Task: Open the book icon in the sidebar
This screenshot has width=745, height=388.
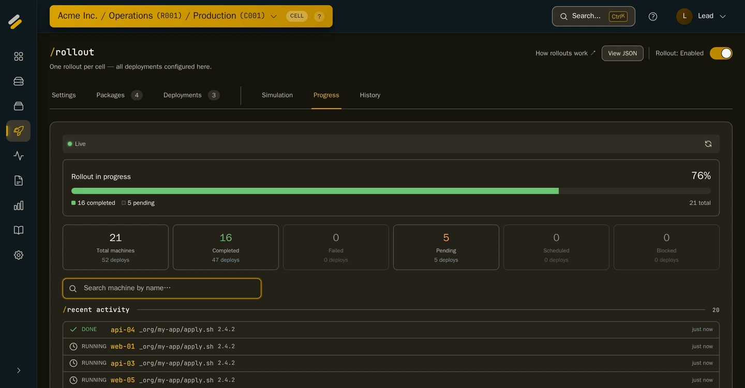Action: pos(19,230)
